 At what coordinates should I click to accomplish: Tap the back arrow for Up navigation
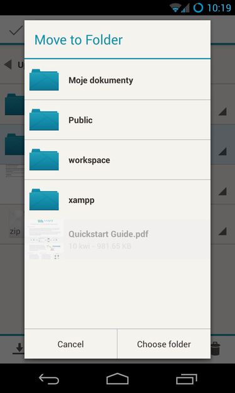coord(8,65)
